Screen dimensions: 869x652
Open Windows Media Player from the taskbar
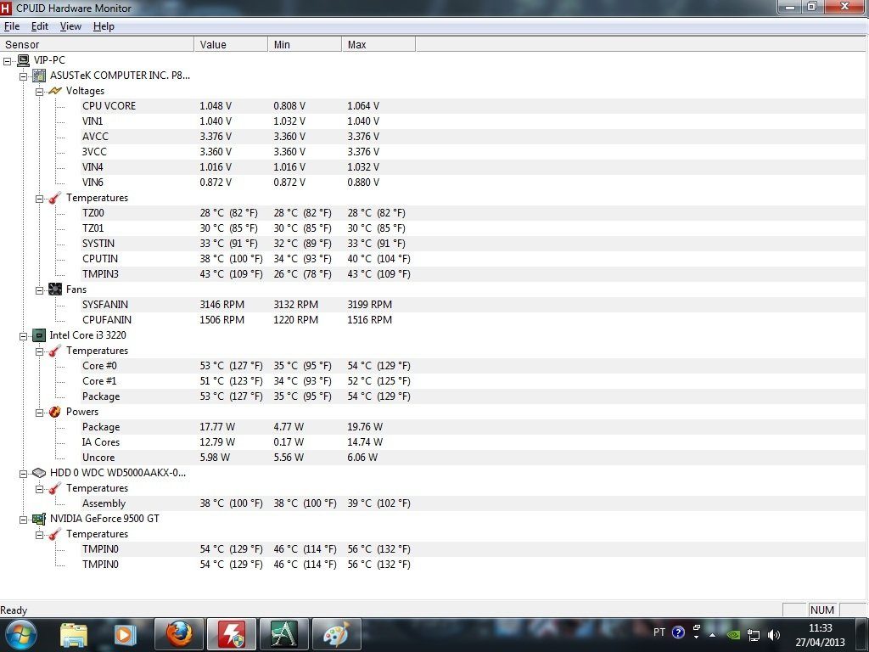click(x=124, y=635)
